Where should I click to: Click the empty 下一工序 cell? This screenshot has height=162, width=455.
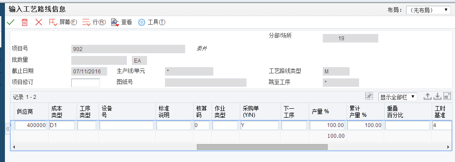tap(294, 125)
